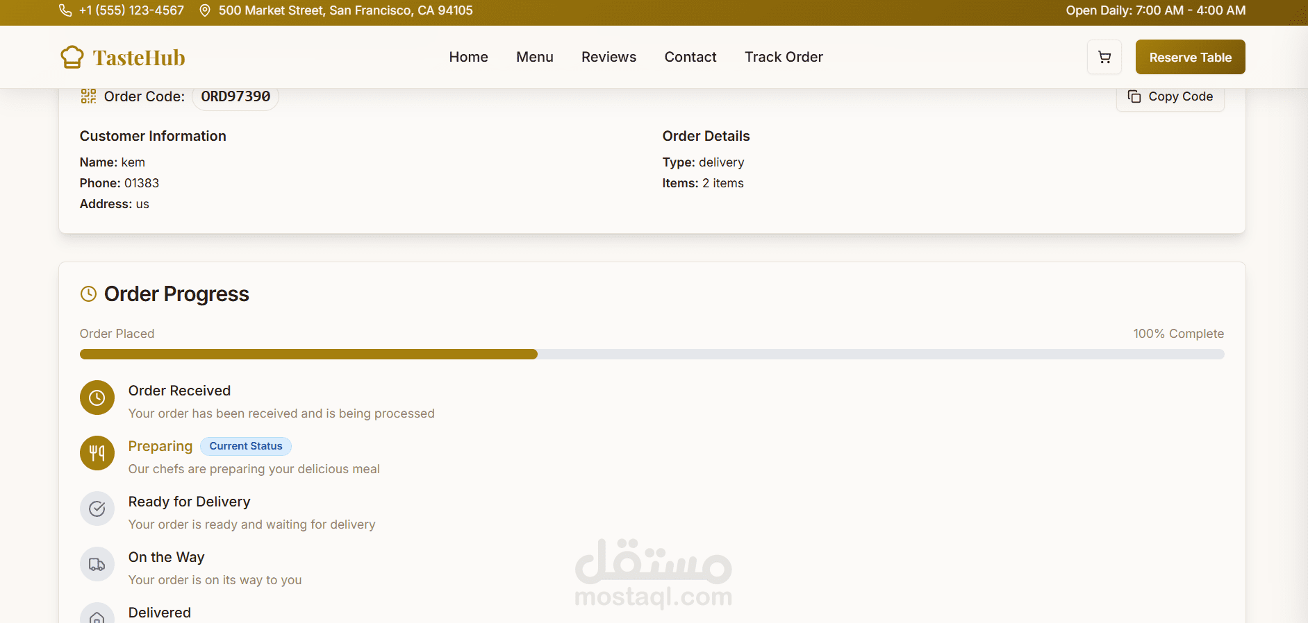Click the location pin icon in top bar
1308x623 pixels.
tap(205, 10)
